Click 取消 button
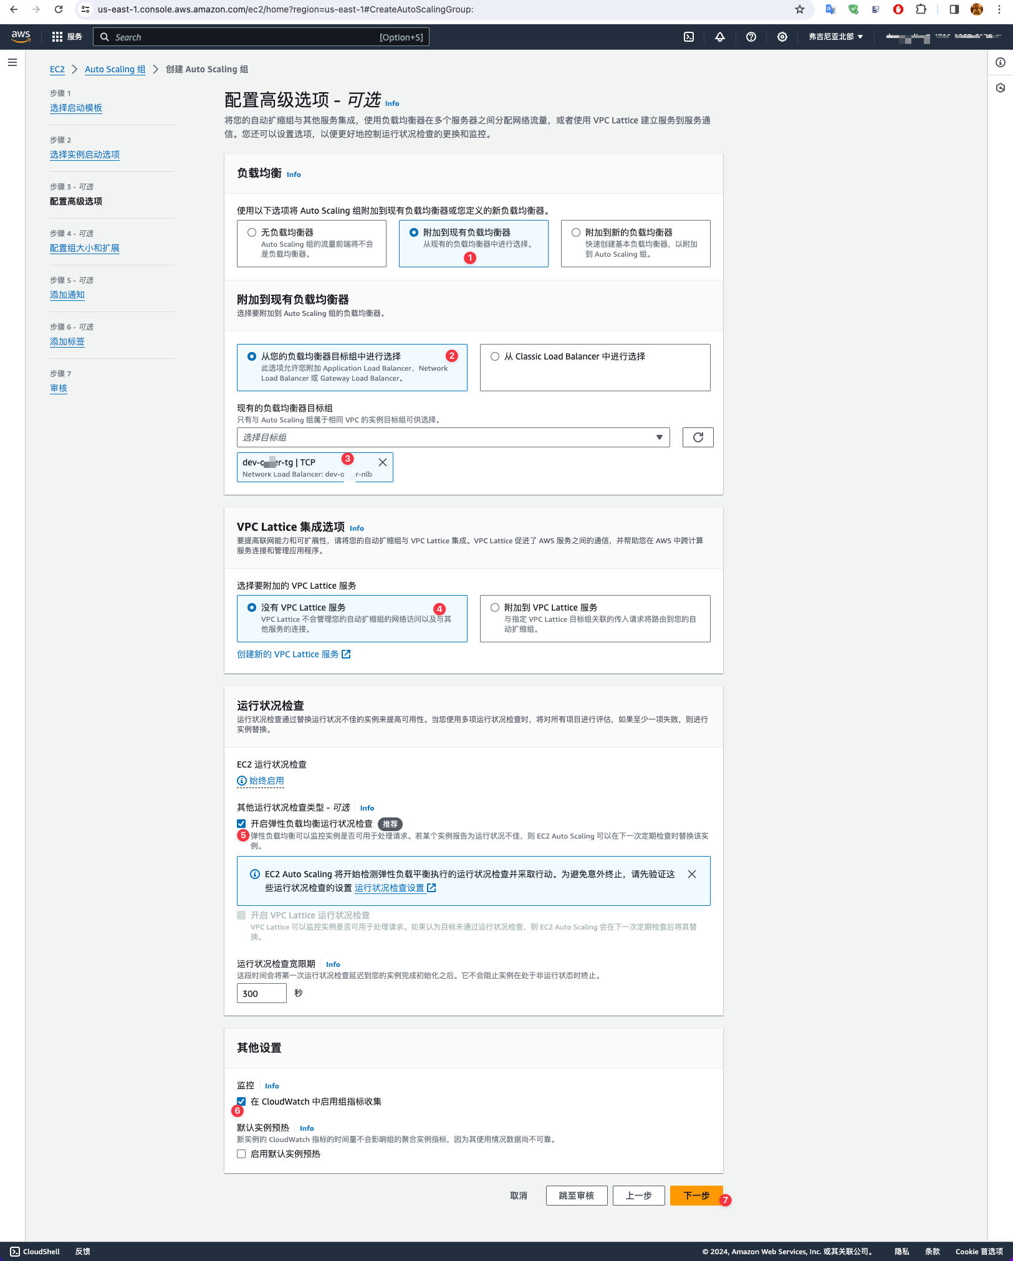This screenshot has height=1261, width=1013. pos(519,1196)
